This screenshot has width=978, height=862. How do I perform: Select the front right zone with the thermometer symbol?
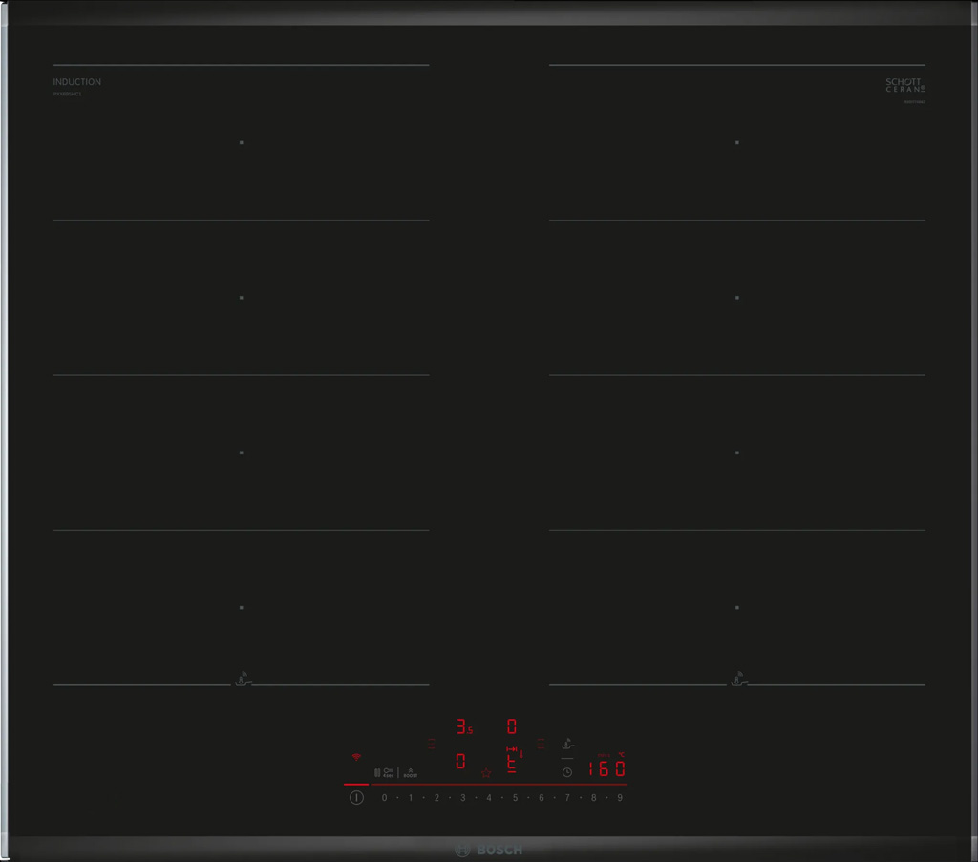pos(513,760)
